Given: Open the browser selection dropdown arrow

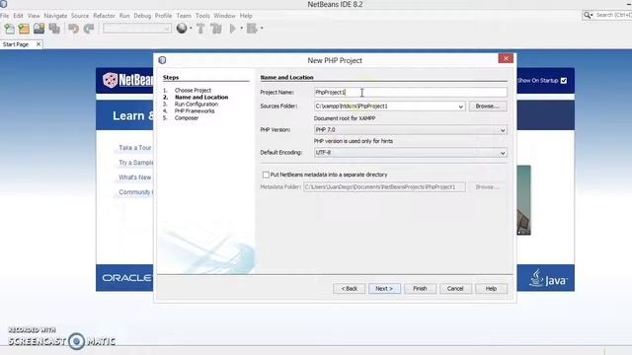Looking at the screenshot, I should (x=191, y=29).
